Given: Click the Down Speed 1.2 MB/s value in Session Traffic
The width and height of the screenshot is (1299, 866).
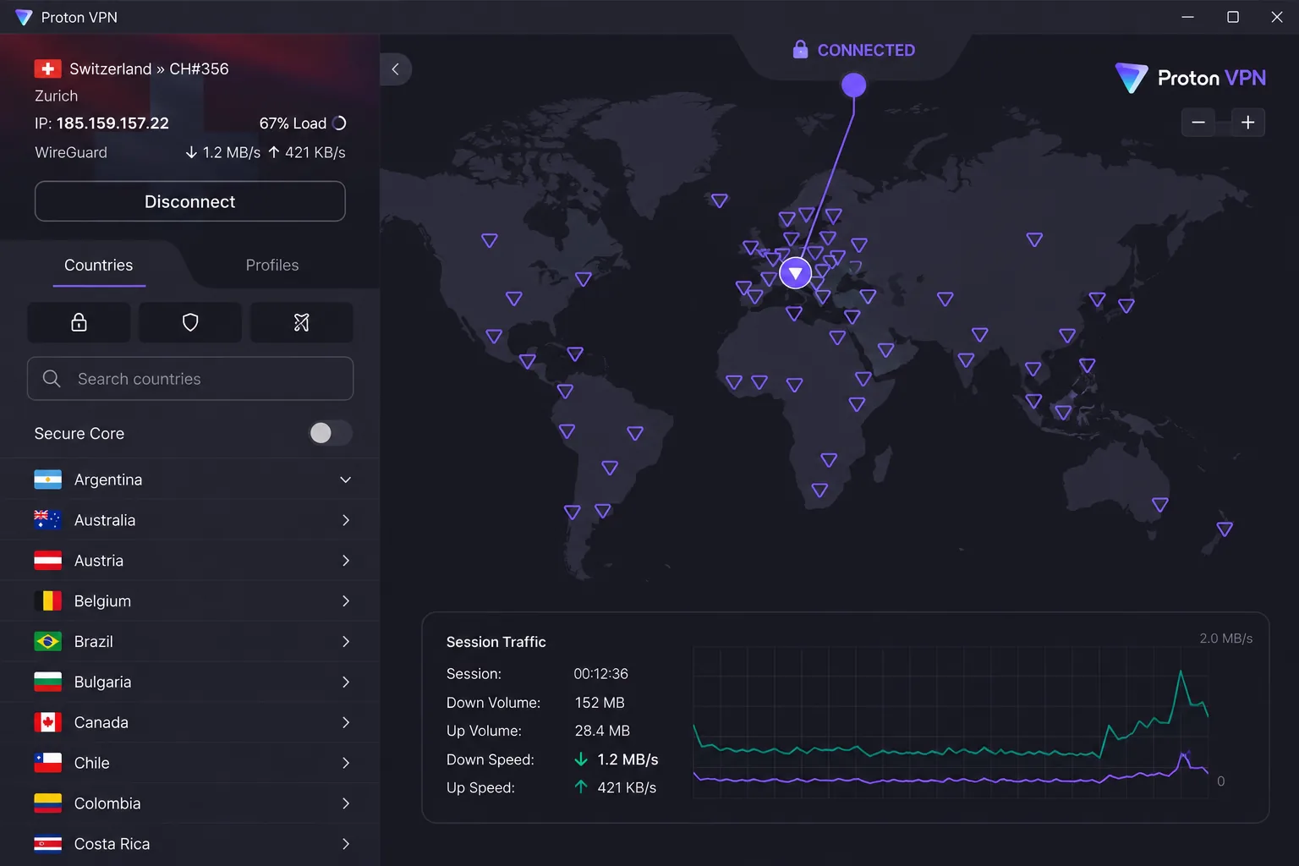Looking at the screenshot, I should point(628,759).
